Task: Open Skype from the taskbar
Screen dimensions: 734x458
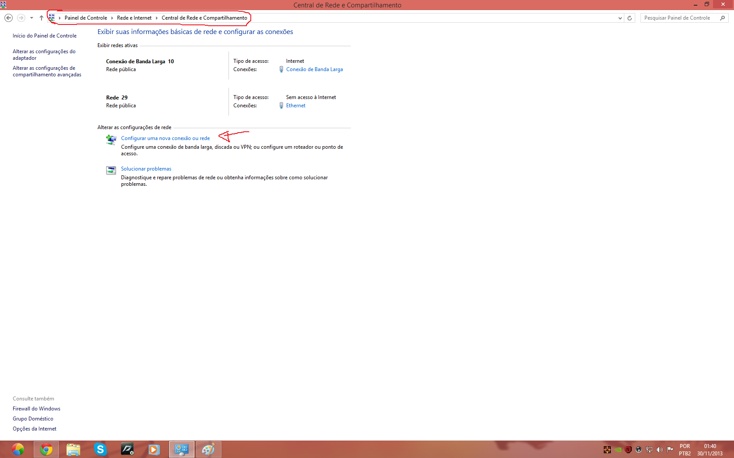Action: point(100,449)
